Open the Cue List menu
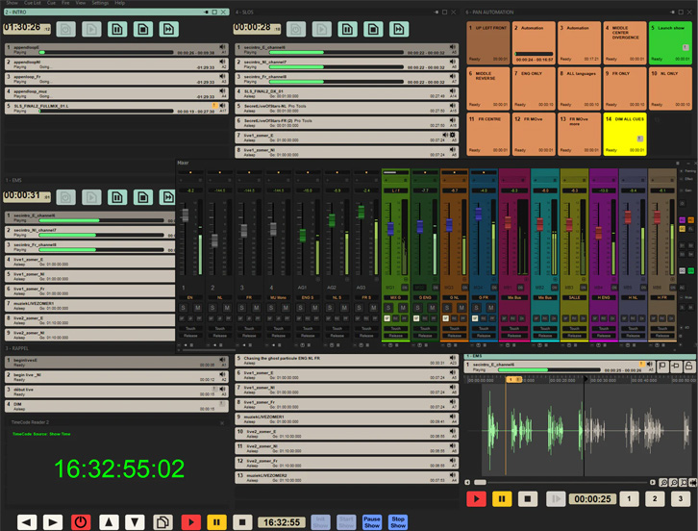 (x=34, y=3)
